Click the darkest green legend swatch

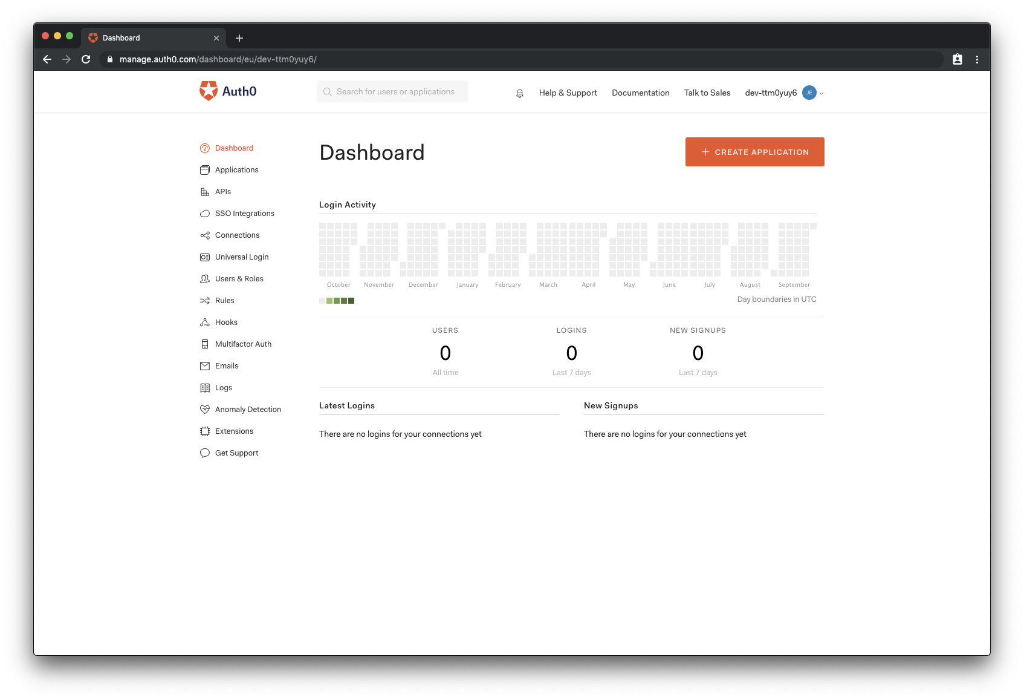[351, 300]
